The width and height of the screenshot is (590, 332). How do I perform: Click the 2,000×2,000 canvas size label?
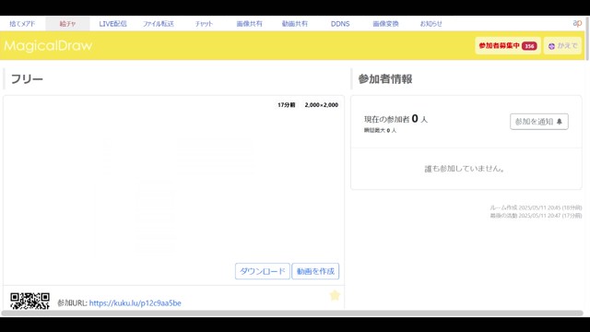tap(322, 105)
